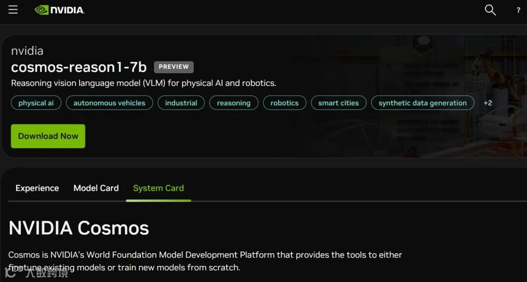Select the reasoning tag
527x282 pixels.
tap(234, 103)
